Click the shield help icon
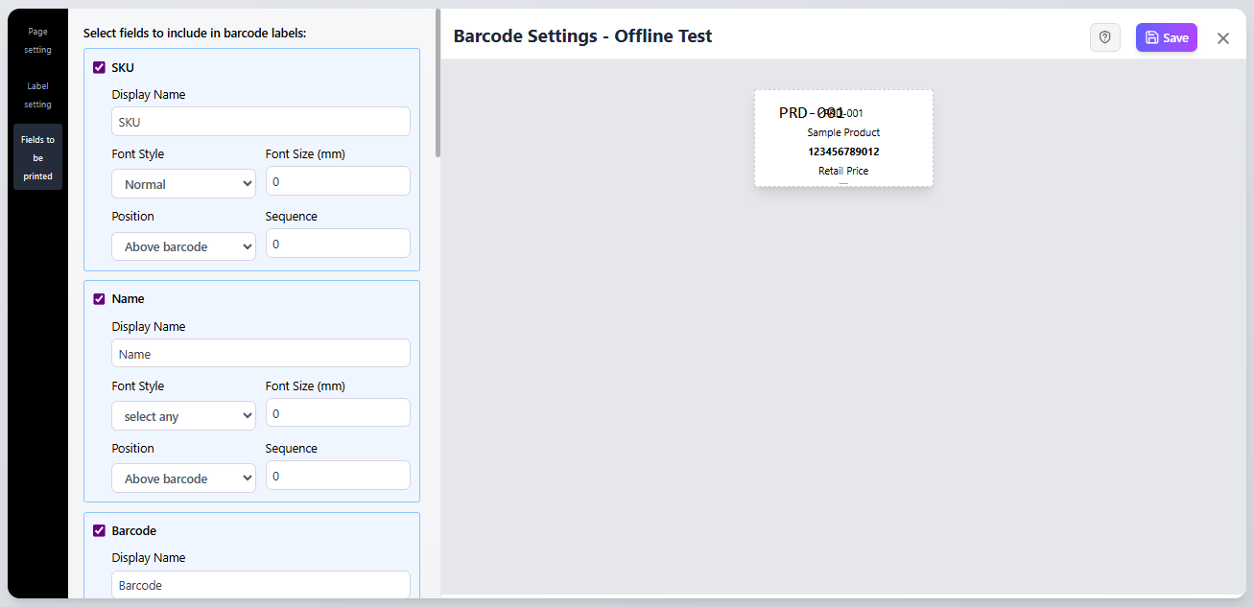Image resolution: width=1254 pixels, height=607 pixels. [x=1104, y=37]
